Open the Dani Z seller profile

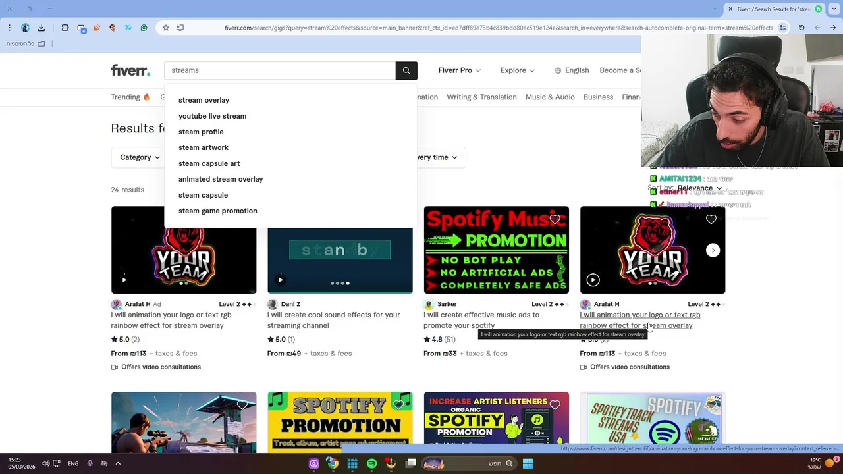click(x=290, y=304)
